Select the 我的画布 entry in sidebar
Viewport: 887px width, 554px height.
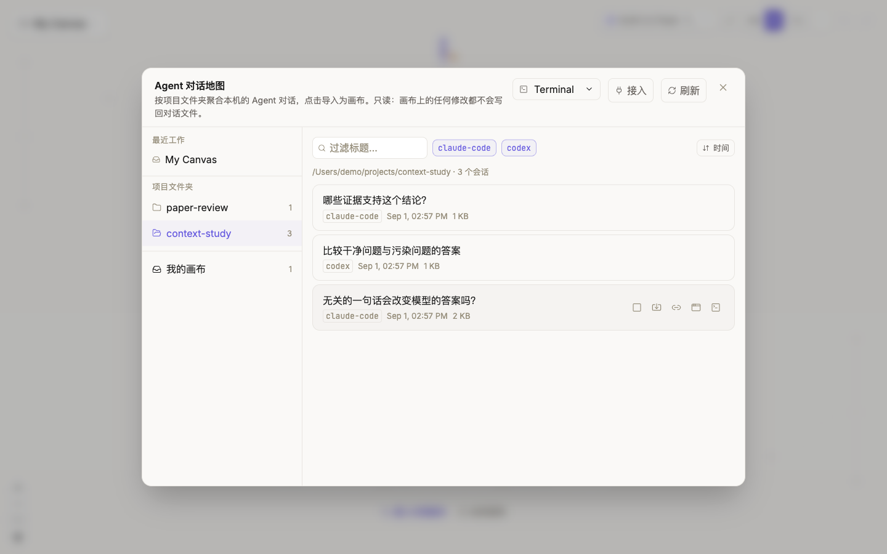point(222,269)
